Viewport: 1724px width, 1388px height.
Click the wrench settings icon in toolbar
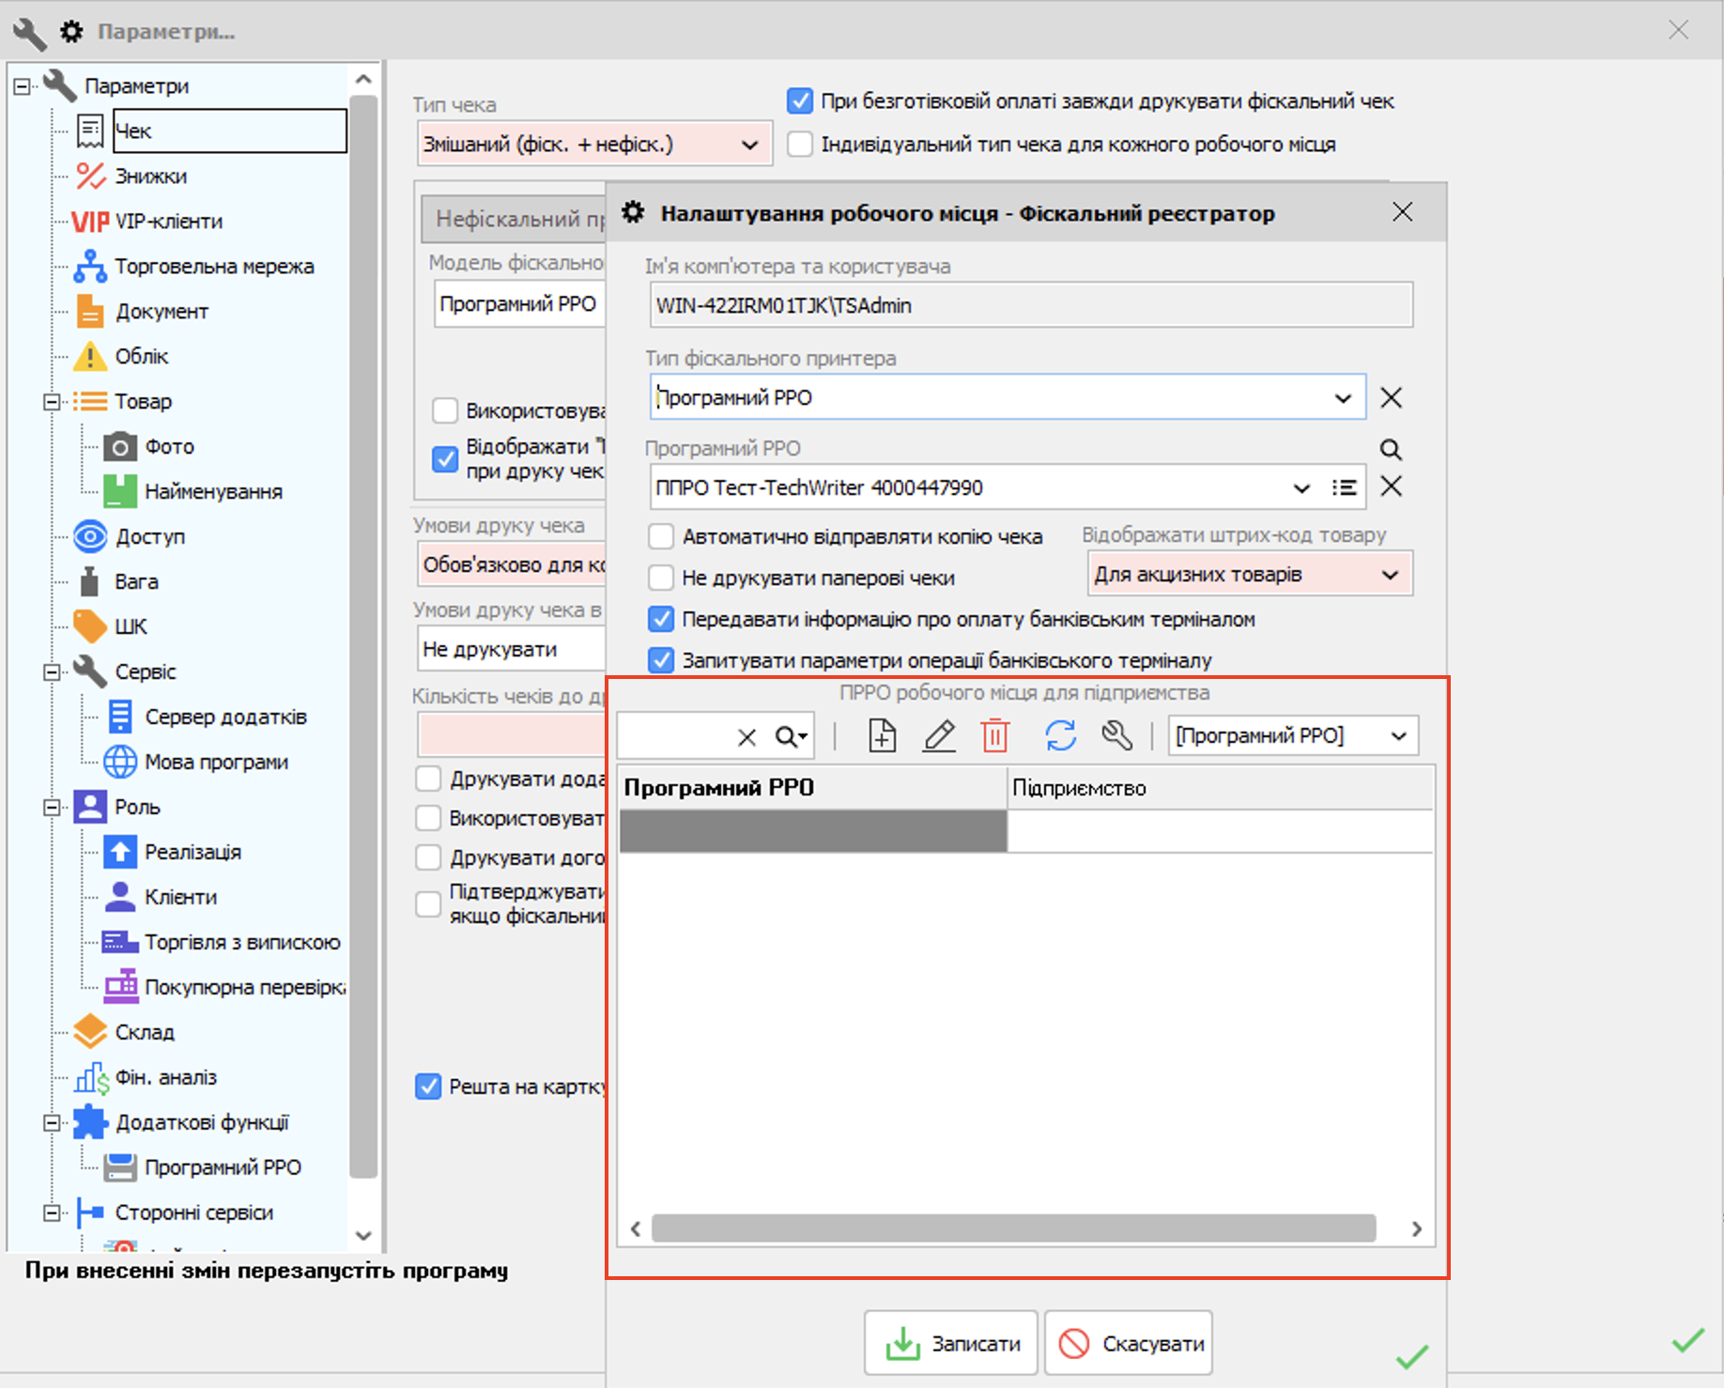pos(1116,735)
